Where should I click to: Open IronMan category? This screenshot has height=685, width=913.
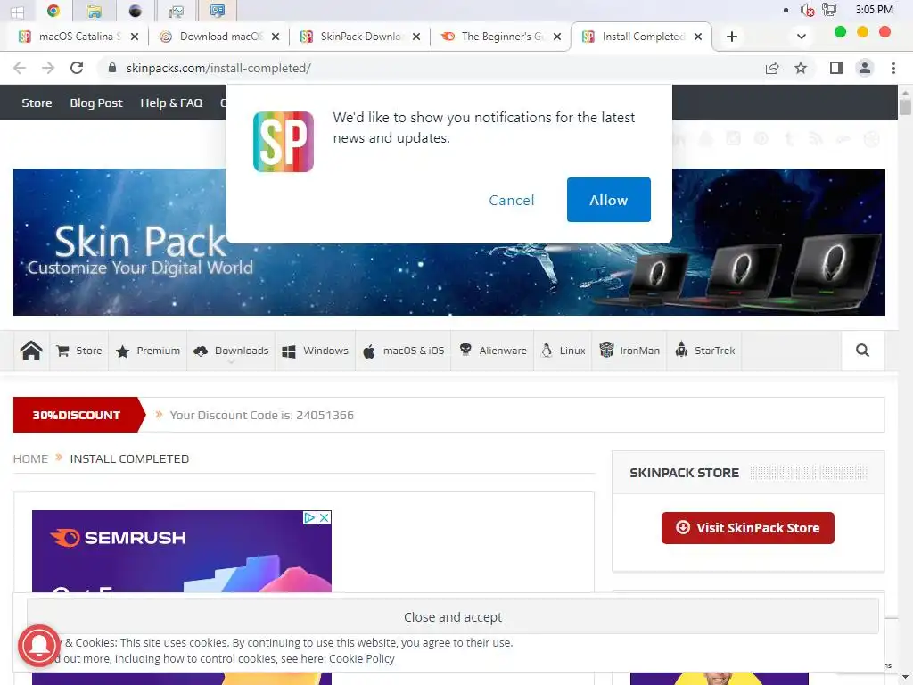coord(629,351)
